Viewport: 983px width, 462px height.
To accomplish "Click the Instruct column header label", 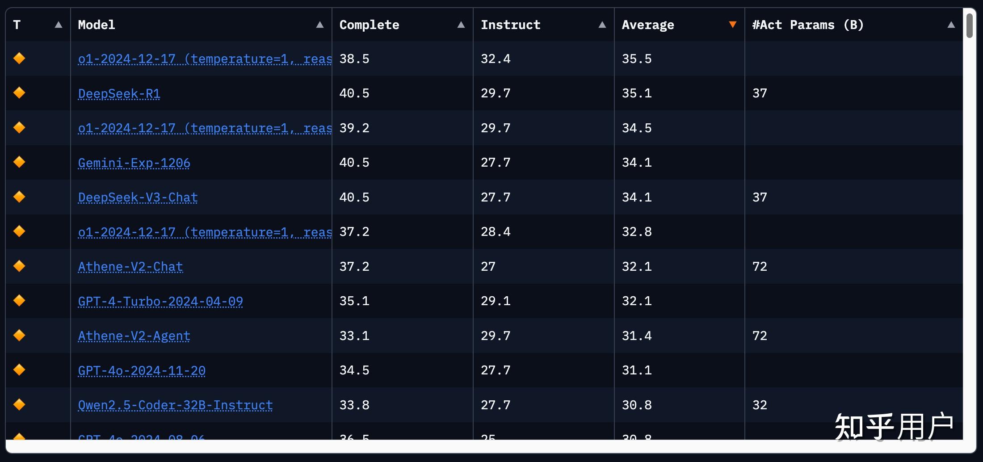I will pyautogui.click(x=511, y=25).
